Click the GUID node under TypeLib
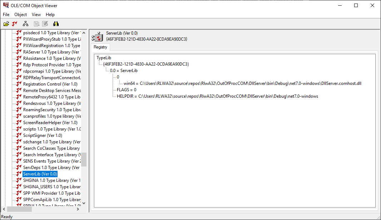 (x=146, y=64)
